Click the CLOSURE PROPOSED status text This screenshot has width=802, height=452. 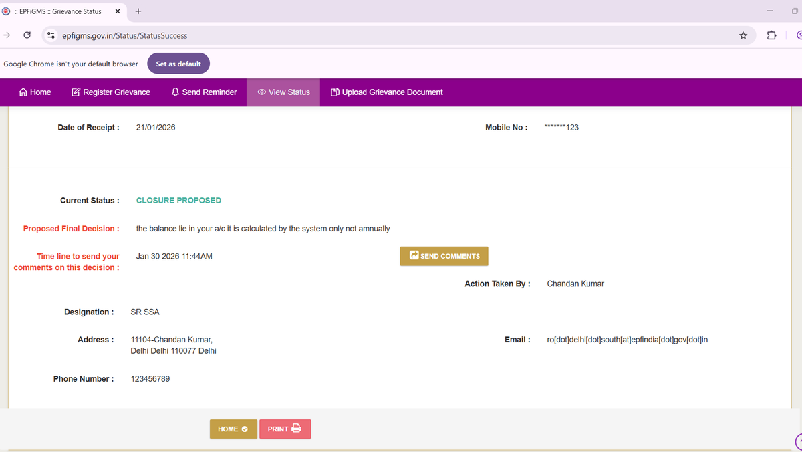pyautogui.click(x=178, y=201)
